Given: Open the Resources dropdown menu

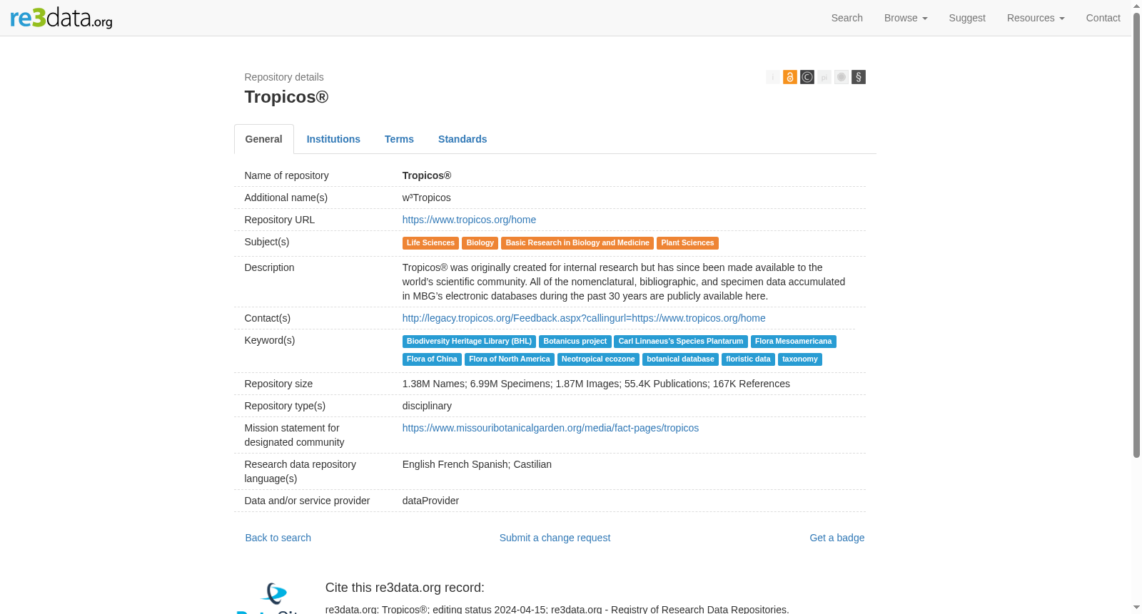Looking at the screenshot, I should [x=1036, y=18].
